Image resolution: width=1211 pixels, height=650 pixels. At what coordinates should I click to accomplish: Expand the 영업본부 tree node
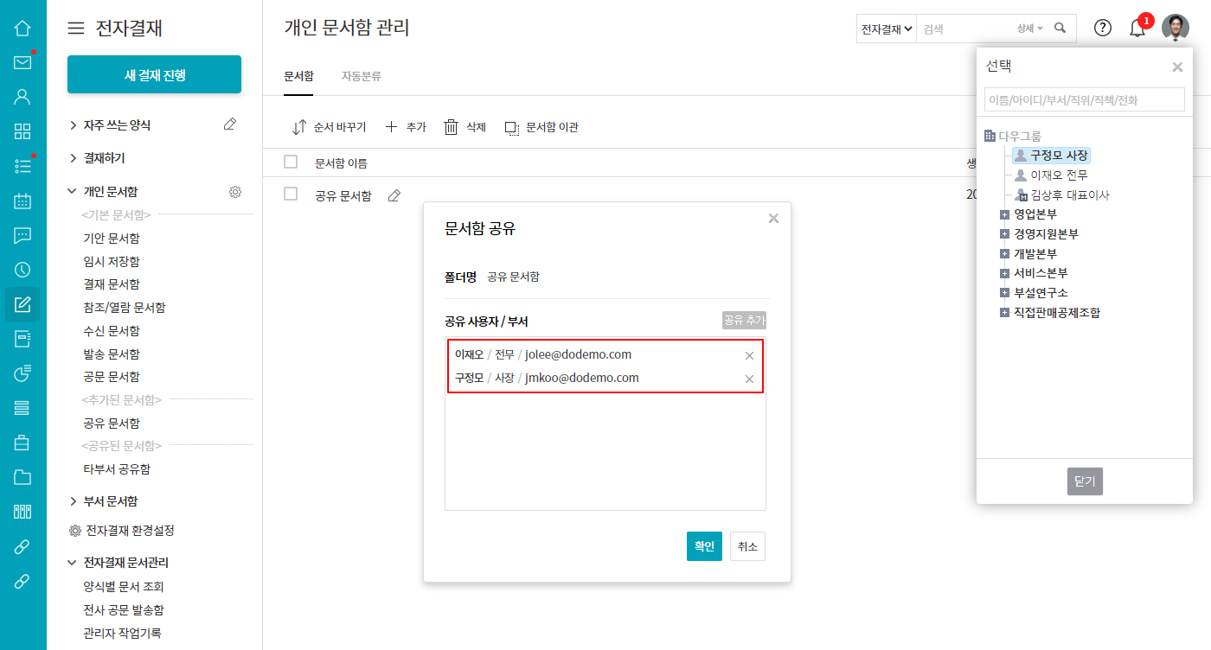click(1004, 214)
